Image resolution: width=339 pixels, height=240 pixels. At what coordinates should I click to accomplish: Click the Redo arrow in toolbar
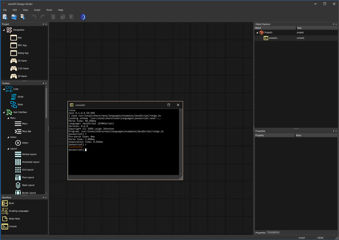click(43, 17)
